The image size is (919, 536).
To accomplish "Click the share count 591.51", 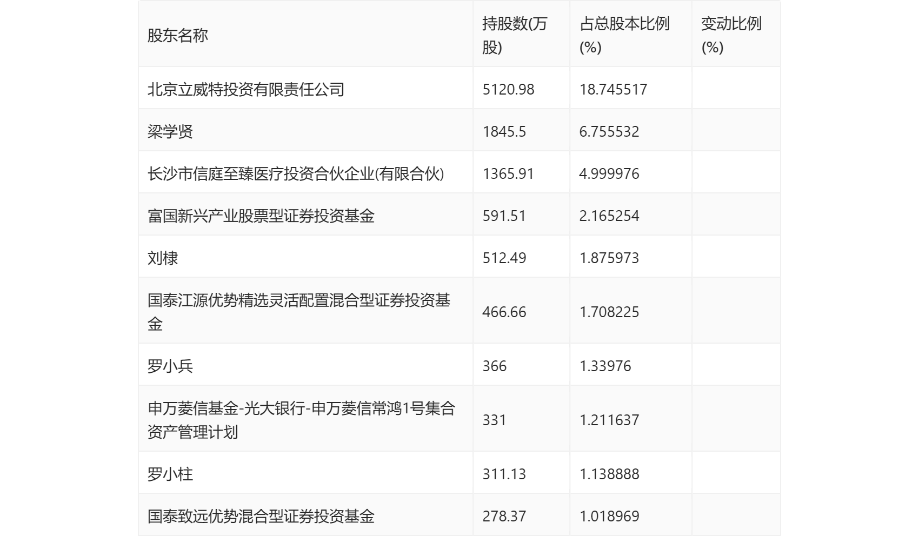I will 504,216.
